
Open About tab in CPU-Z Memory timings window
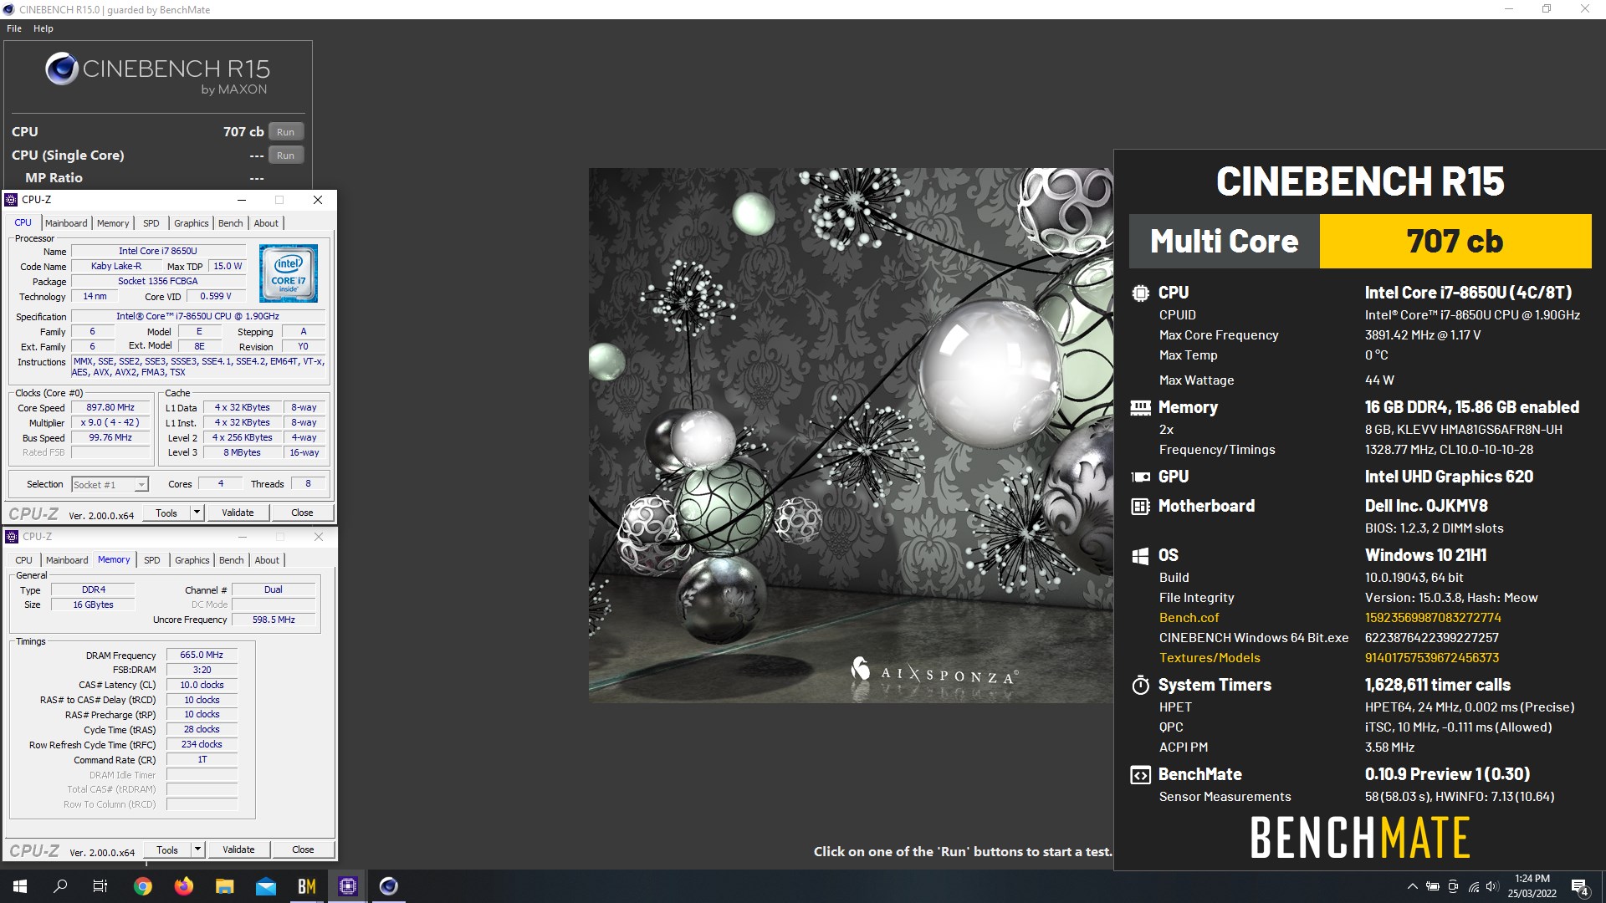coord(267,560)
